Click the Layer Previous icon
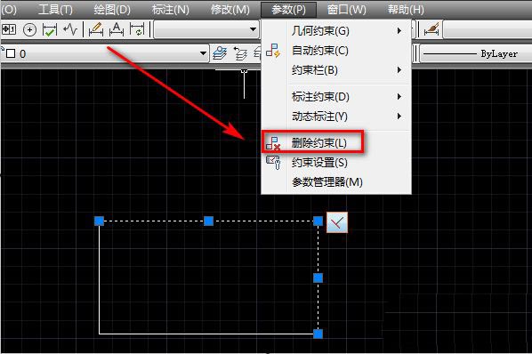Screen dimensions: 532x354 (240, 53)
